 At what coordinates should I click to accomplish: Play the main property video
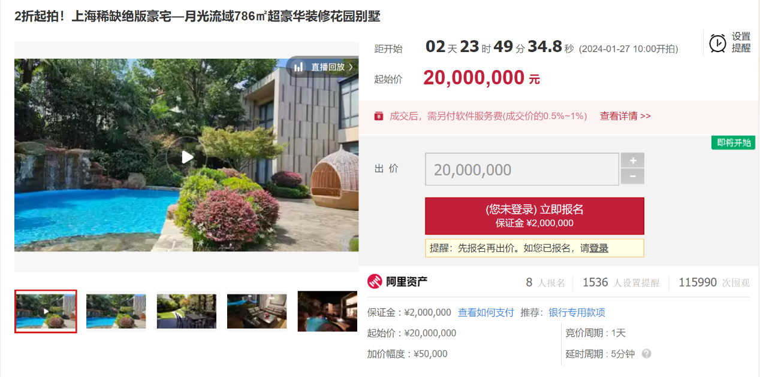(187, 157)
